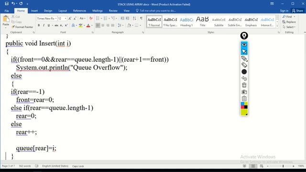The height and width of the screenshot is (172, 306).
Task: Justify the paragraph text
Action: click(113, 25)
